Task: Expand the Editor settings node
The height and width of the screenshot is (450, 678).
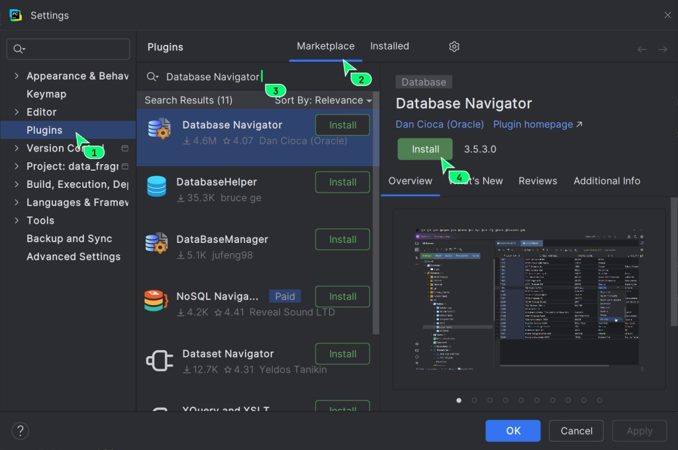Action: click(x=17, y=112)
